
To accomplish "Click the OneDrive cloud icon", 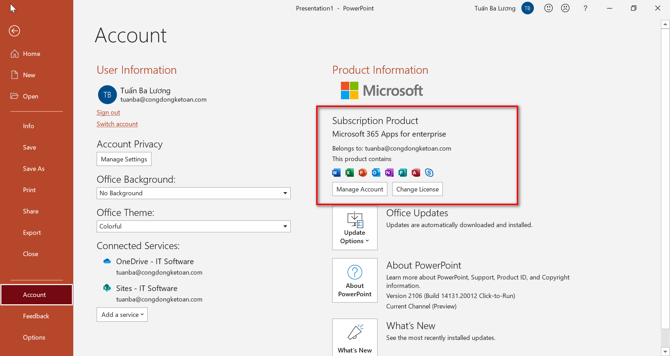I will click(x=107, y=261).
